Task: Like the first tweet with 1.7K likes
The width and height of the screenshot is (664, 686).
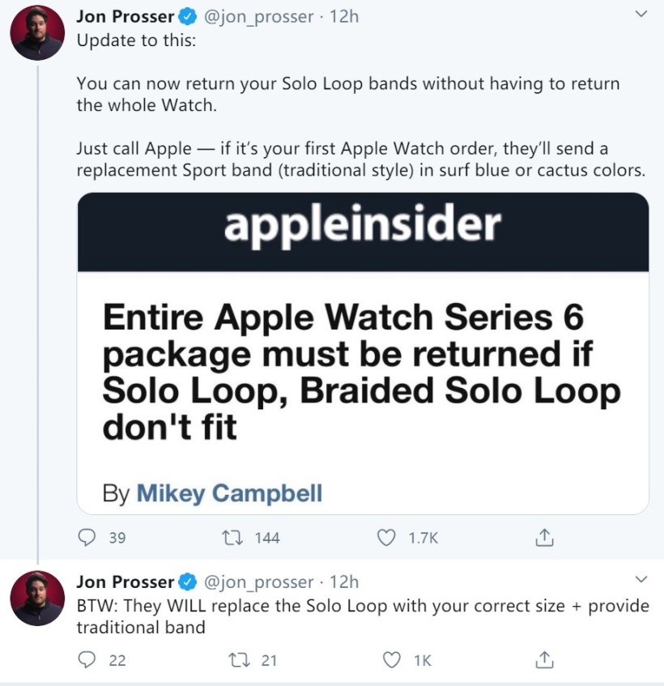Action: tap(388, 537)
